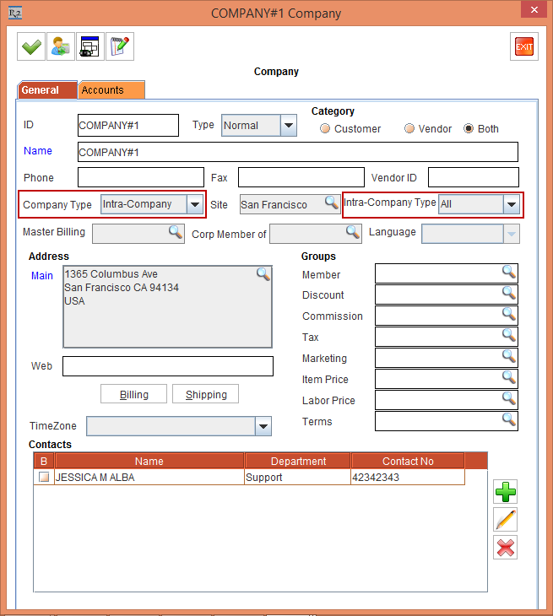Click into the Name input field
Viewport: 553px width, 616px height.
pos(298,152)
